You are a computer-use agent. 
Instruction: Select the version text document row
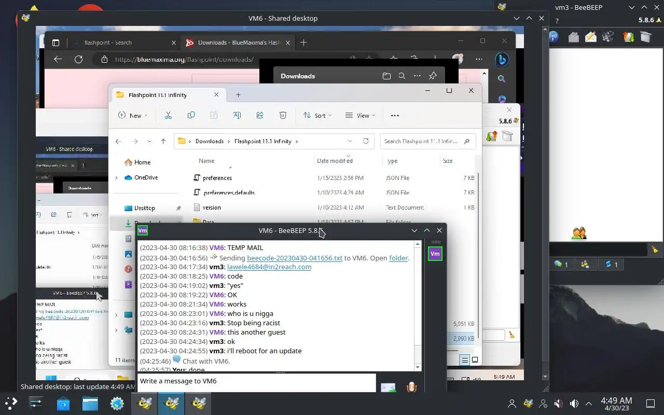333,208
